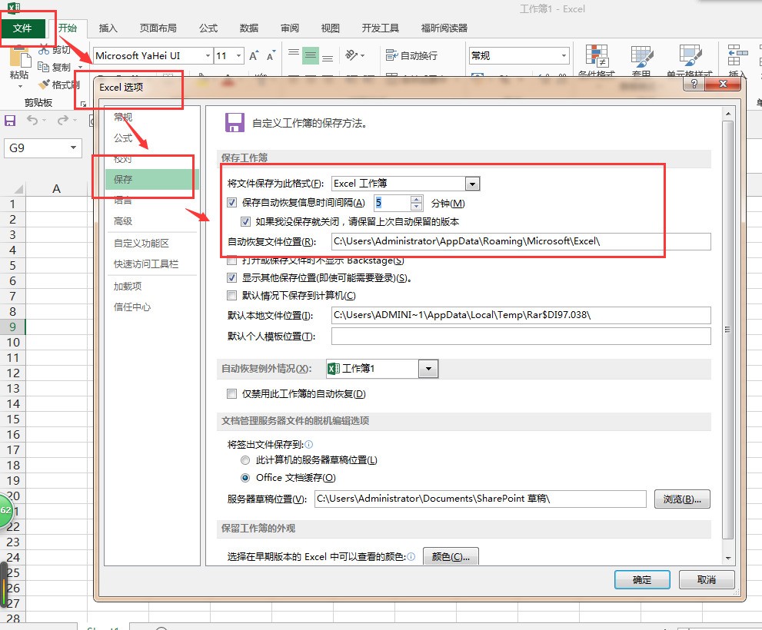Screen dimensions: 762x630
Task: Open the font name dropdown Microsoft YaHei UI
Action: (208, 56)
